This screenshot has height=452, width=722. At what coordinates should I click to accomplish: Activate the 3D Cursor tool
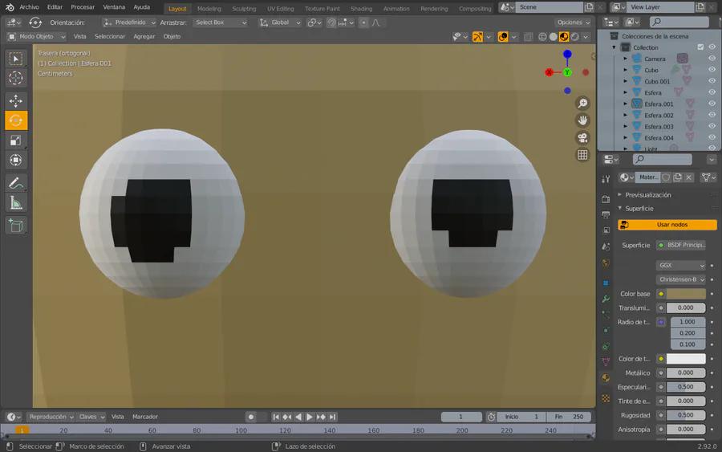pos(16,78)
